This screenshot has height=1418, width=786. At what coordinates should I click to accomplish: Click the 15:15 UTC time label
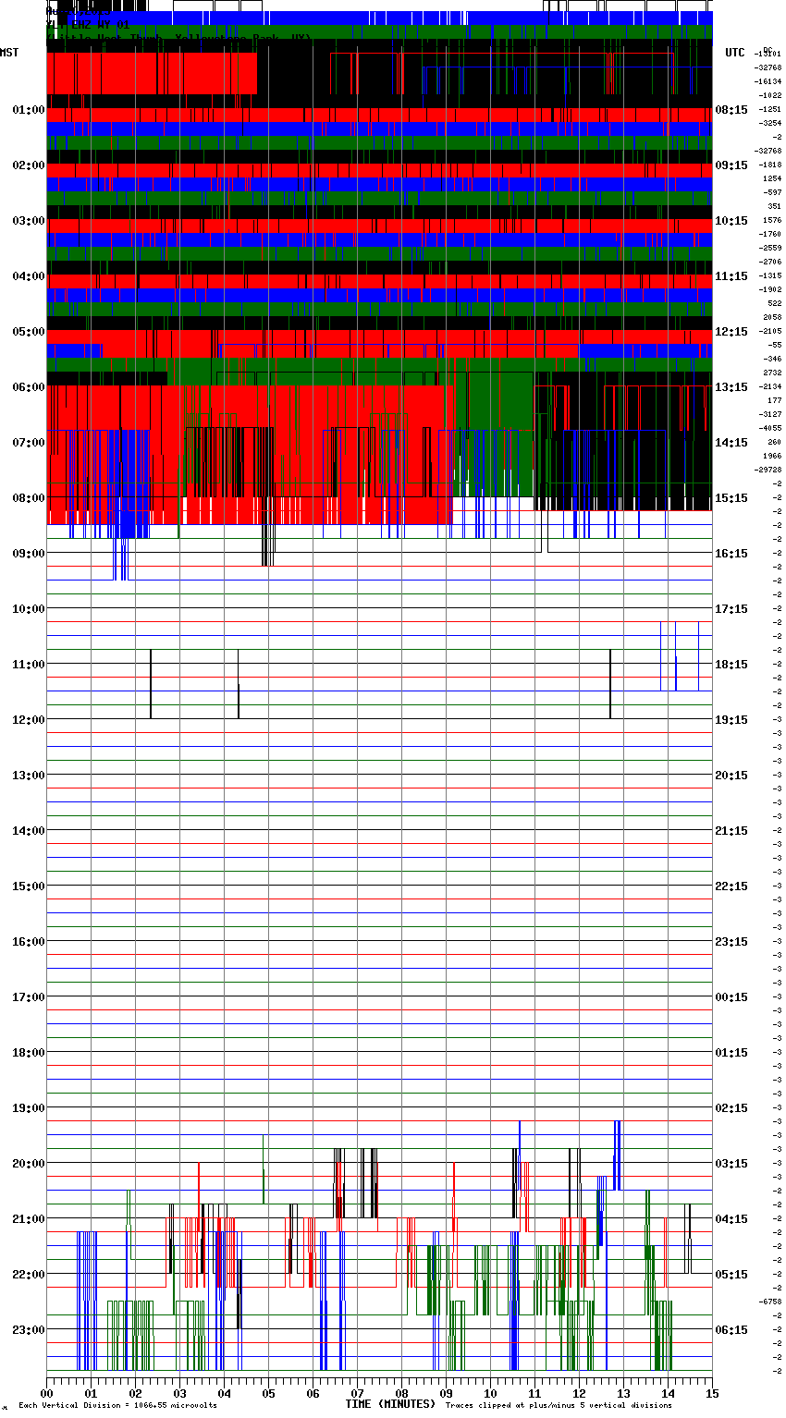731,498
